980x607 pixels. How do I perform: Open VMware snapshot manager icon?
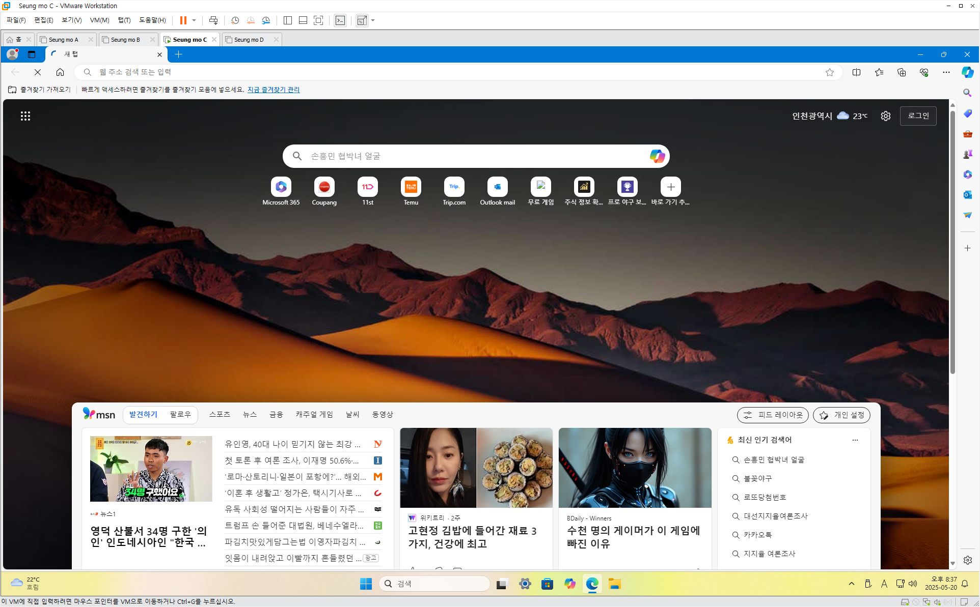pos(266,20)
